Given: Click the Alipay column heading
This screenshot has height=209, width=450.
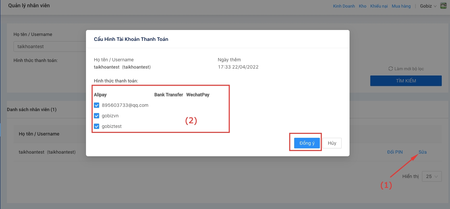Looking at the screenshot, I should coord(100,95).
